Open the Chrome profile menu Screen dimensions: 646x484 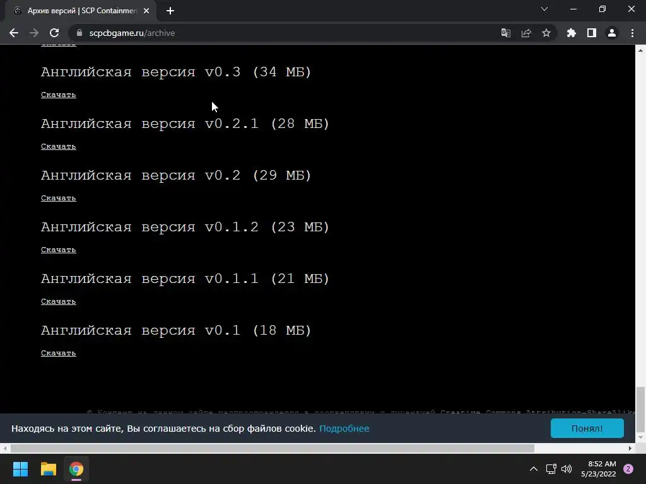click(612, 33)
